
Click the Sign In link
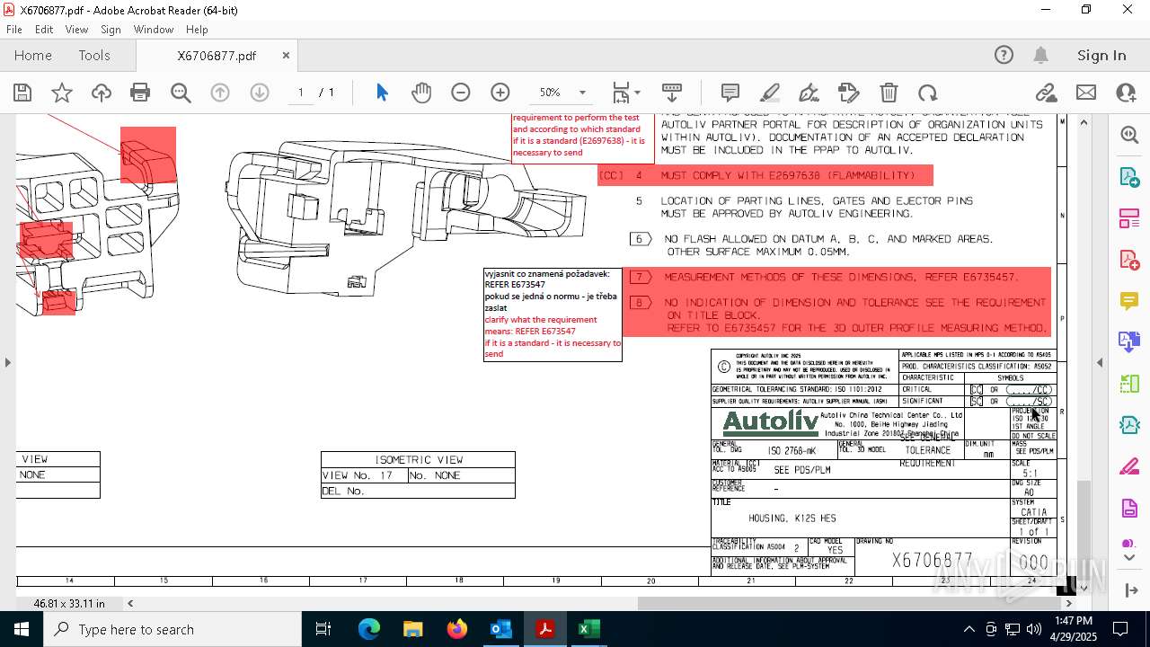pyautogui.click(x=1101, y=56)
